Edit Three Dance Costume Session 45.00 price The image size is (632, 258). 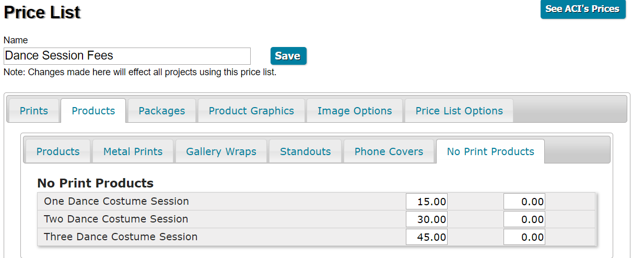(427, 237)
